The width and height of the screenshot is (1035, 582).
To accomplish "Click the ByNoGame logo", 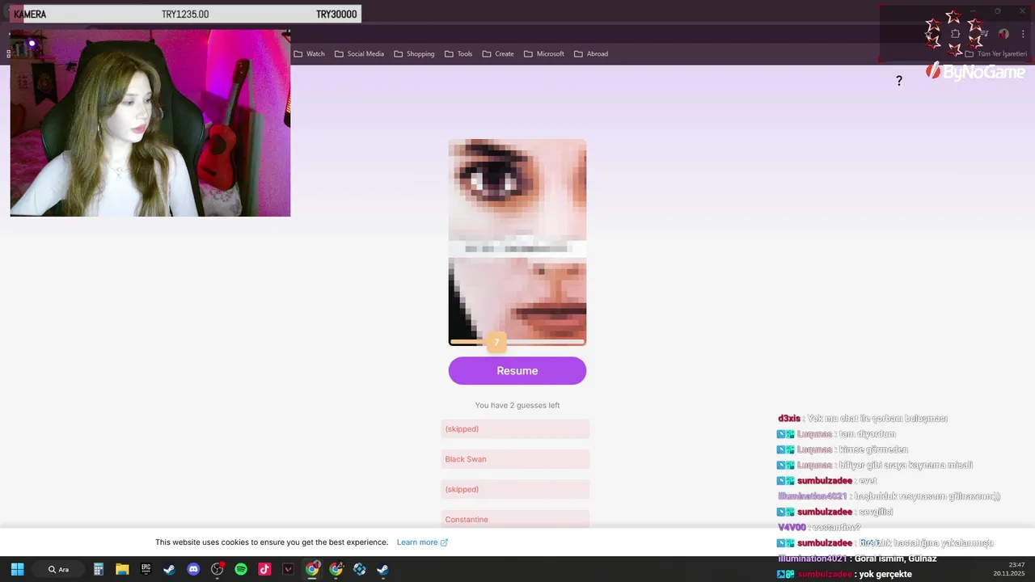I will (x=975, y=71).
